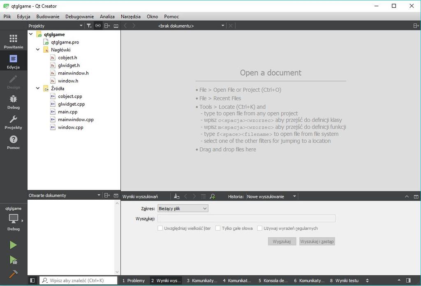Screen dimensions: 421x286
Task: Open the Okno menu
Action: point(152,16)
